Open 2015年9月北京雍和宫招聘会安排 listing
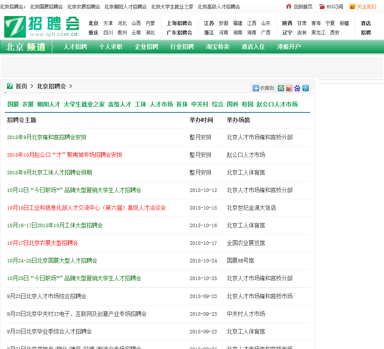 point(47,137)
